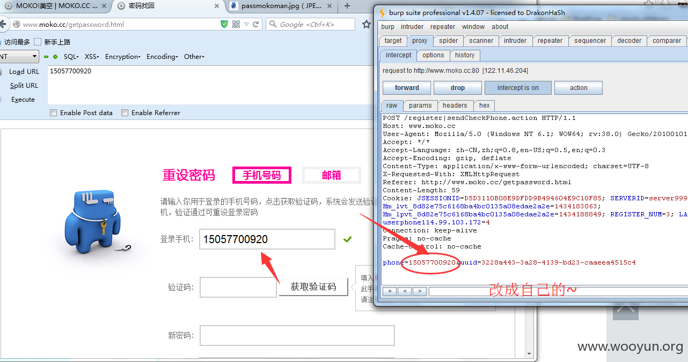Show the request headers view tab
Viewport: 688px width, 362px height.
[x=455, y=105]
